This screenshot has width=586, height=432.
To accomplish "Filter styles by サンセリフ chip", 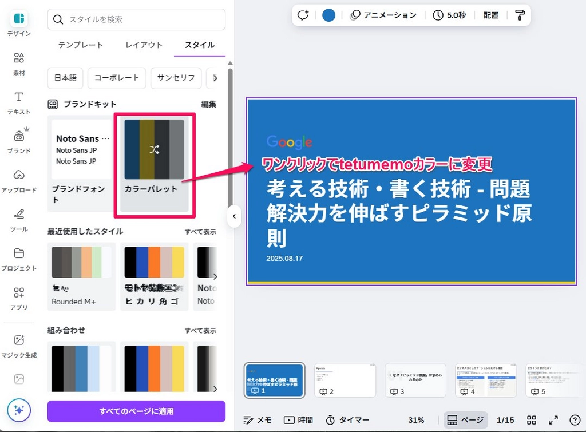I will (176, 78).
